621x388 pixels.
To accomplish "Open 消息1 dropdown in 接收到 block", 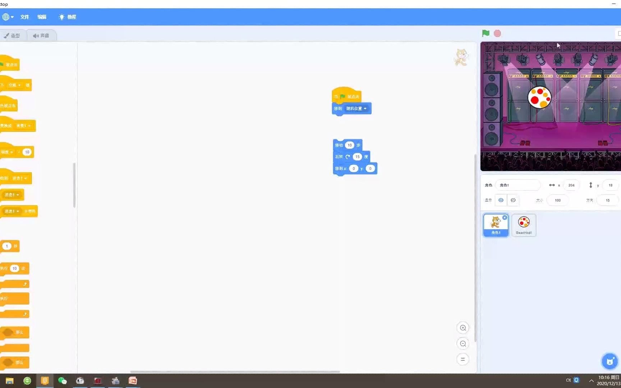I will coord(20,178).
